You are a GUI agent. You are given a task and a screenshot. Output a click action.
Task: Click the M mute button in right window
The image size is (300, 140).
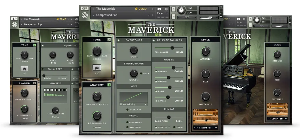250,25
